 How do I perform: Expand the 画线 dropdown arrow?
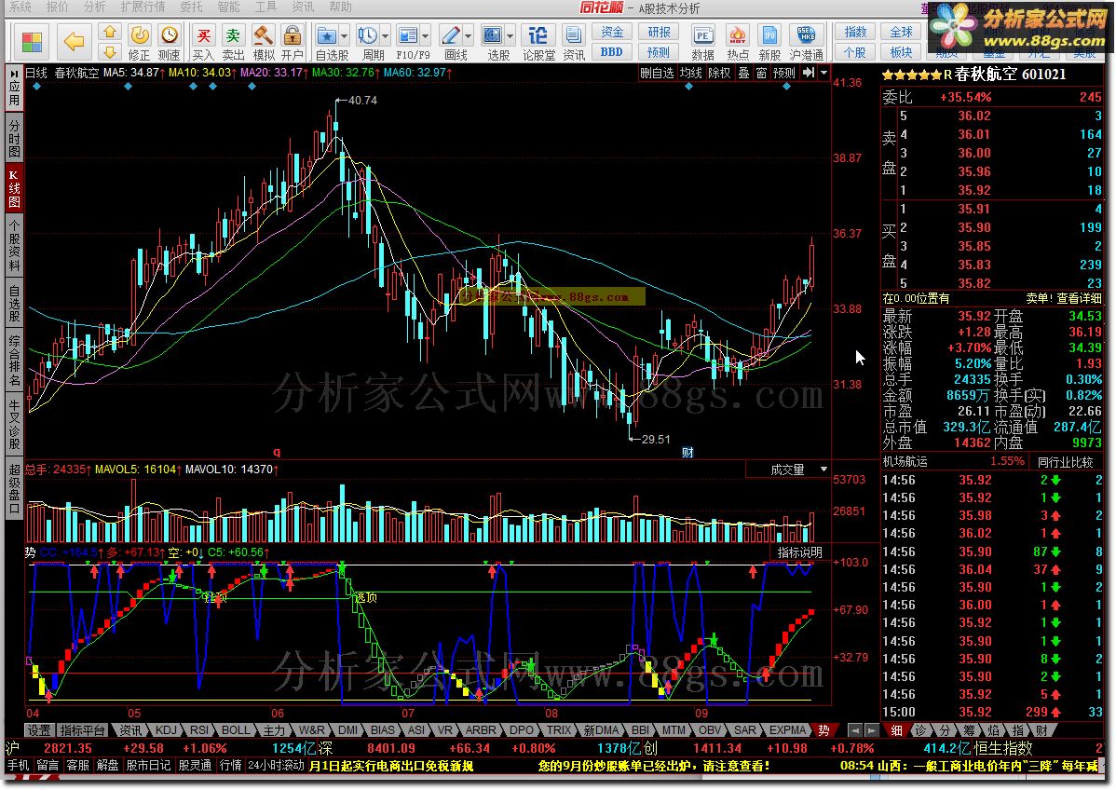pos(468,35)
